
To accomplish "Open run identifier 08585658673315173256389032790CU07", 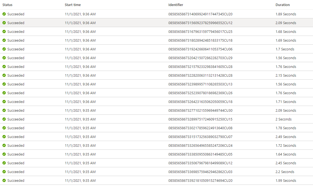I will (200, 137).
